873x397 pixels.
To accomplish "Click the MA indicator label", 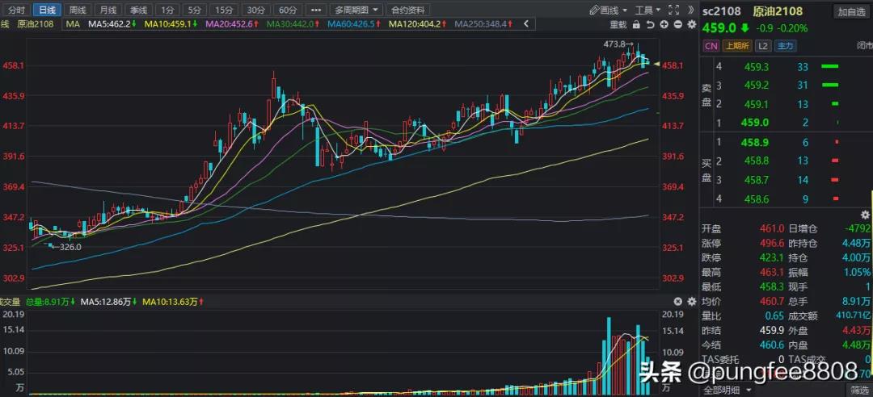I will 73,24.
